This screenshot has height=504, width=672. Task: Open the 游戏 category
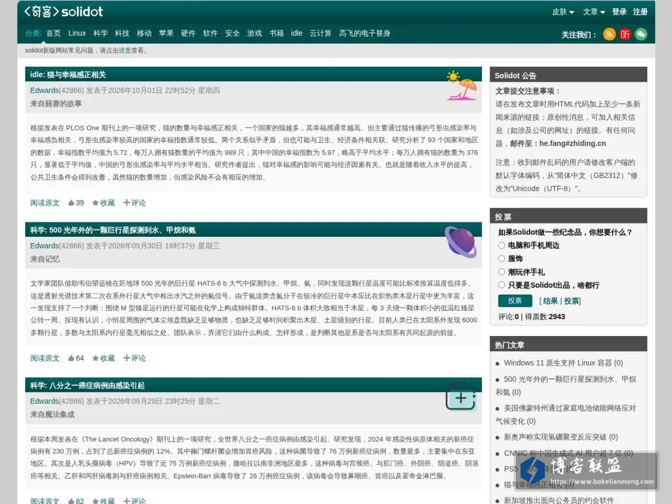(x=254, y=33)
